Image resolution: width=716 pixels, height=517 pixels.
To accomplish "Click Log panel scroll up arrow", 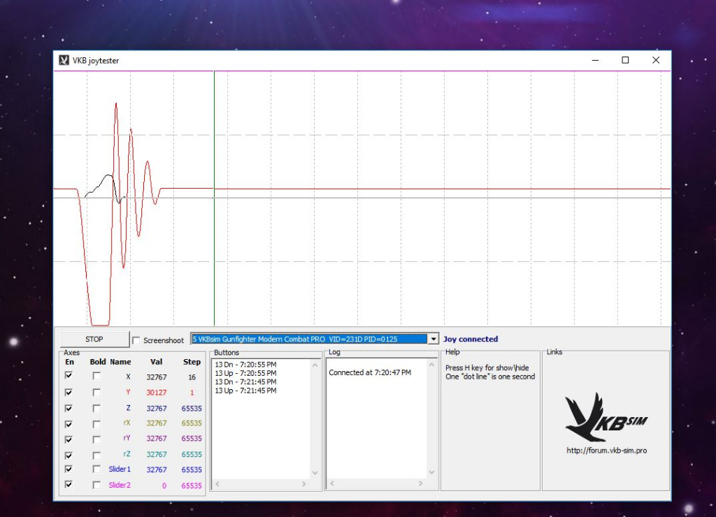I will (x=431, y=365).
